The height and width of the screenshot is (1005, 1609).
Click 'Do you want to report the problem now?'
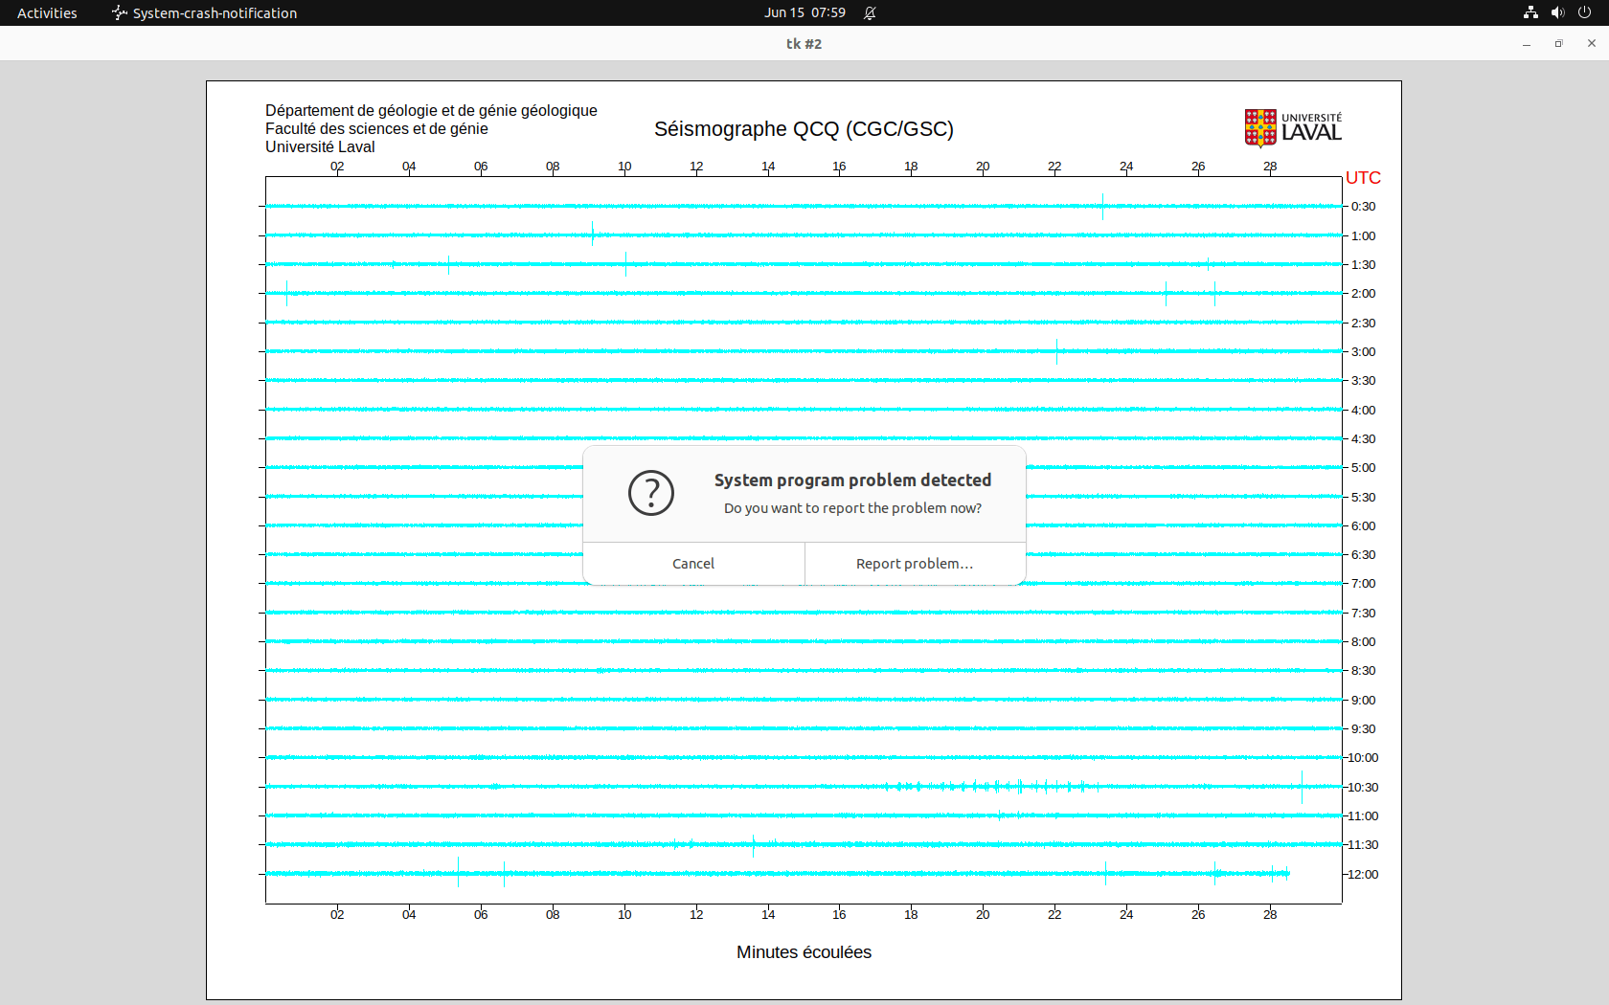click(x=852, y=508)
